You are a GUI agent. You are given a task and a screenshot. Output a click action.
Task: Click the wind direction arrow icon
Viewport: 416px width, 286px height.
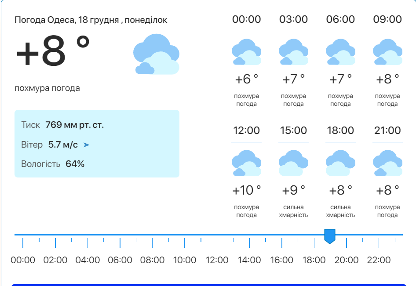pyautogui.click(x=86, y=145)
